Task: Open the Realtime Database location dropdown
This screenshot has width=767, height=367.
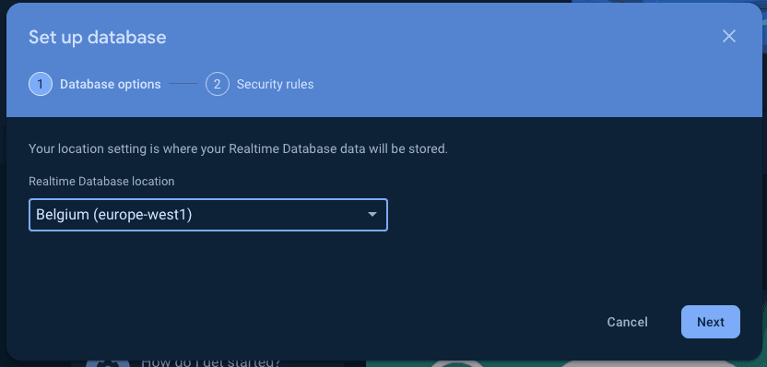Action: pyautogui.click(x=208, y=215)
